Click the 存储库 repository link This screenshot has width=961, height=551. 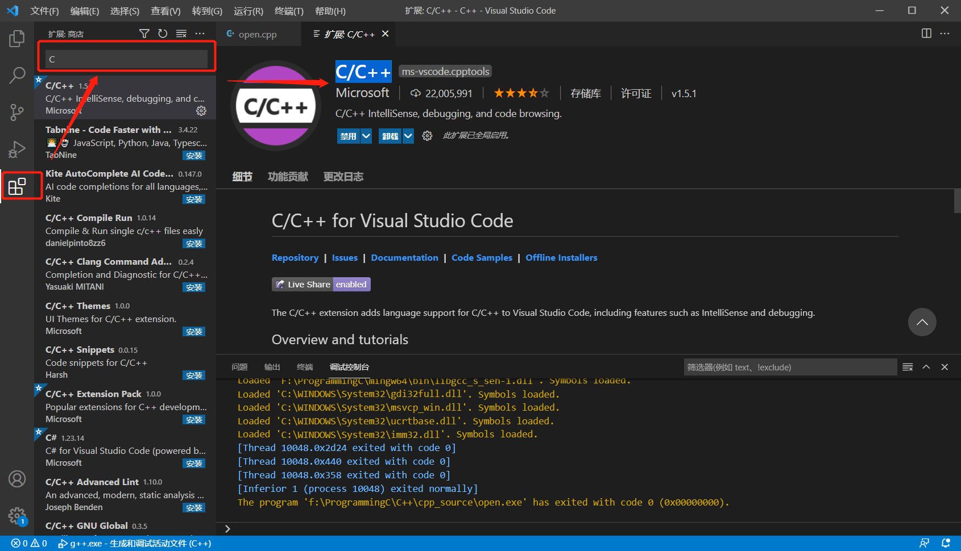[x=586, y=93]
